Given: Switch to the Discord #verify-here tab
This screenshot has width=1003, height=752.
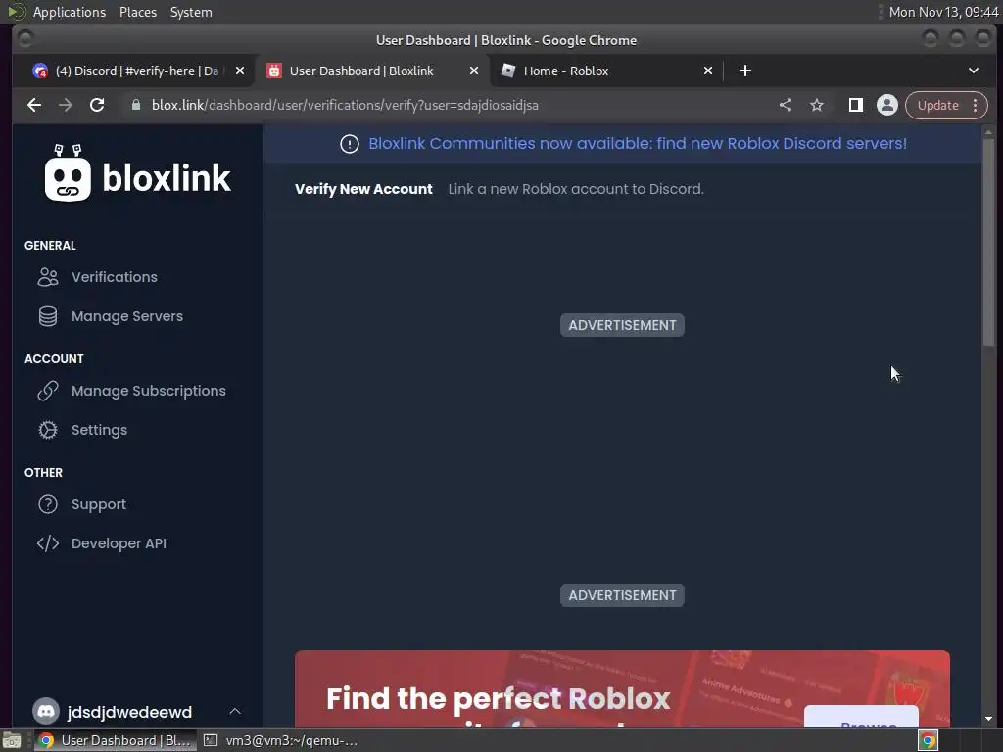Looking at the screenshot, I should tap(135, 70).
